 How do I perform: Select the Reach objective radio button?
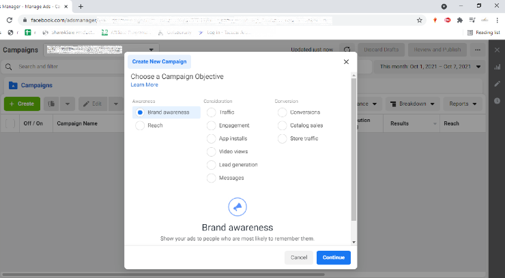[x=140, y=125]
